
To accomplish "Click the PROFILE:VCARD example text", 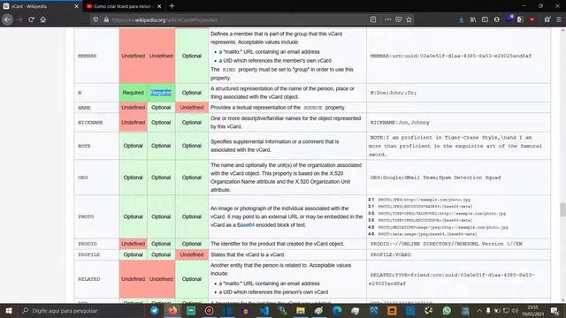I will click(391, 254).
